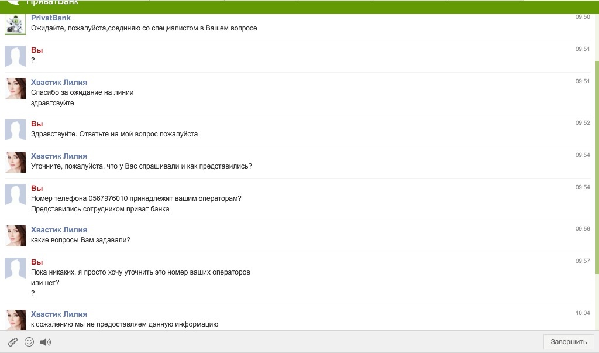Click the 10:04 timestamp

click(583, 313)
